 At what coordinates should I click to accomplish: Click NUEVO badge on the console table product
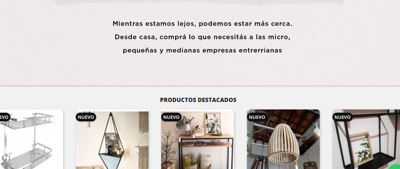pos(172,117)
